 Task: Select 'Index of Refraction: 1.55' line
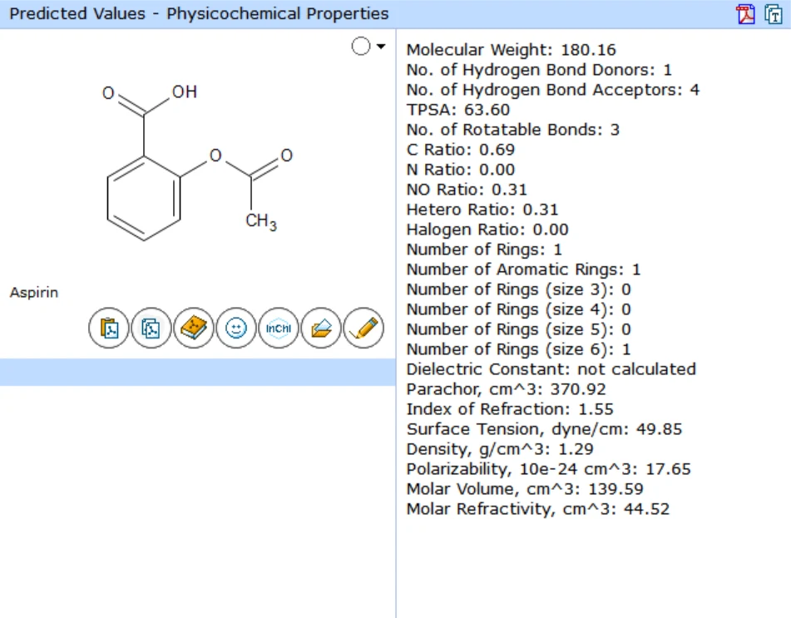[510, 409]
